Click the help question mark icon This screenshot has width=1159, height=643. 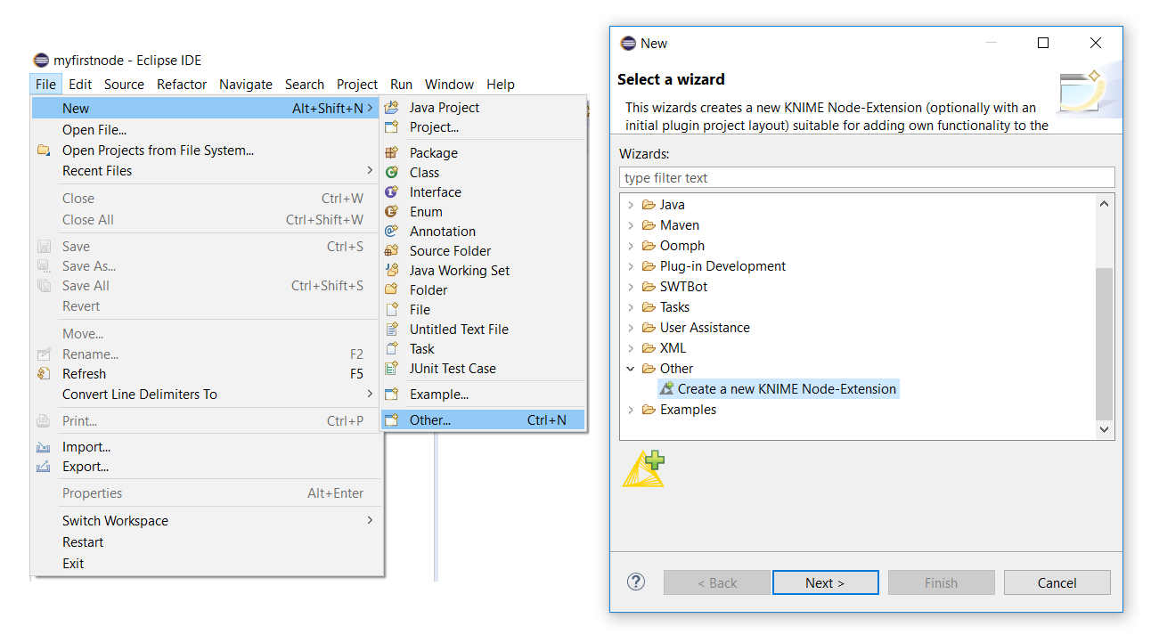[x=636, y=582]
